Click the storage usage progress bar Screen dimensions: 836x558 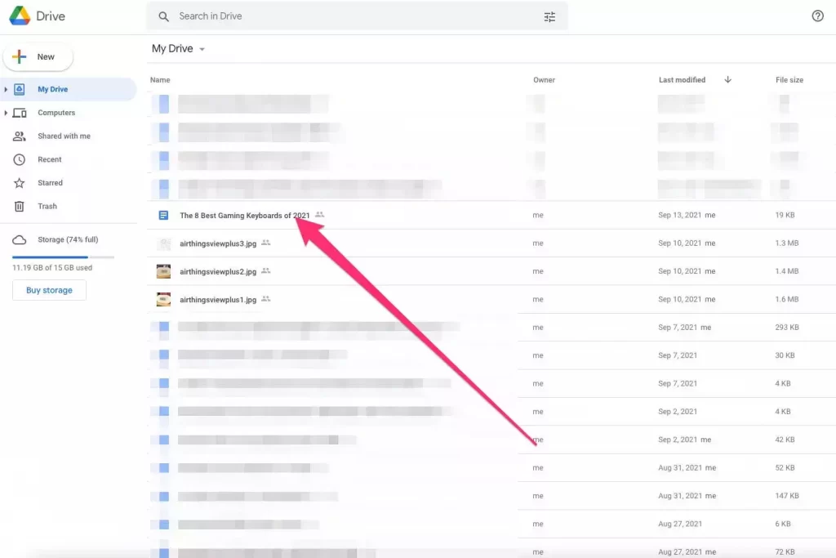pyautogui.click(x=63, y=257)
